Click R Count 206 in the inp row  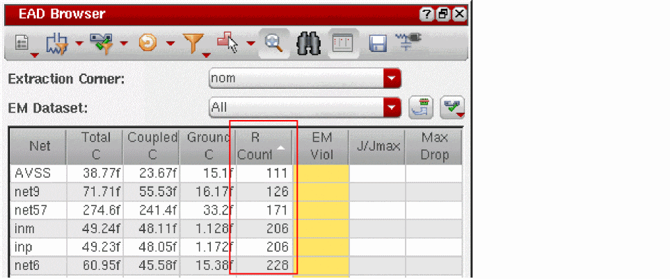[x=276, y=247]
